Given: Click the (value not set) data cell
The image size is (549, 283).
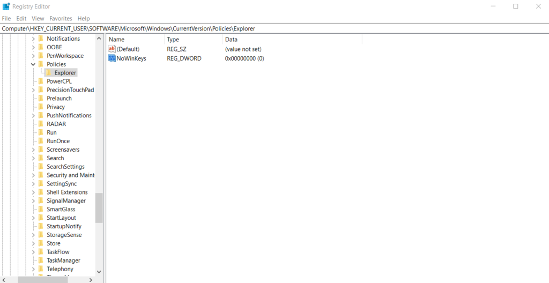Looking at the screenshot, I should click(243, 49).
